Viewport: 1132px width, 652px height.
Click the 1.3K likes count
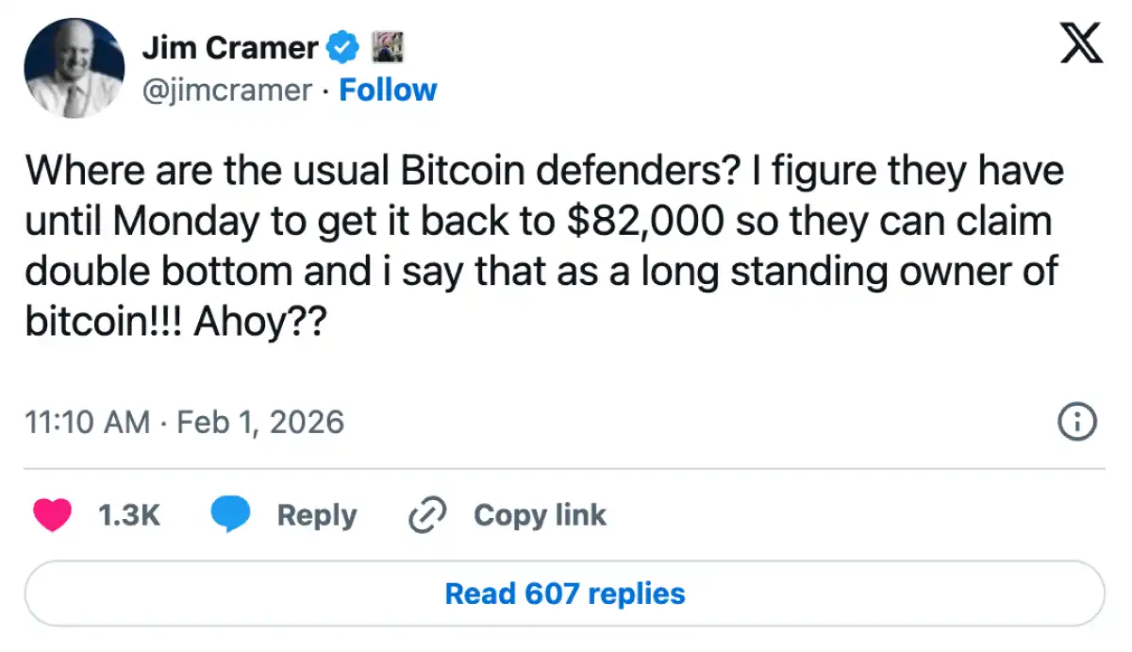[129, 515]
